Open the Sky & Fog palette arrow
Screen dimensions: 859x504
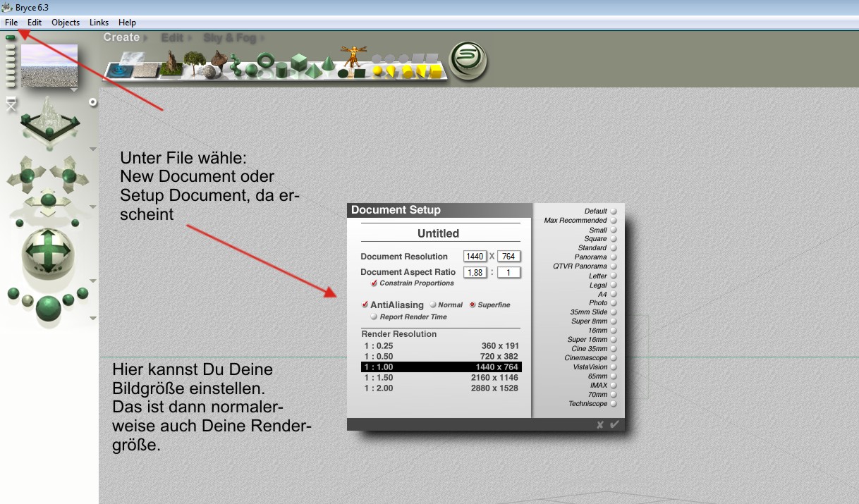pyautogui.click(x=262, y=37)
